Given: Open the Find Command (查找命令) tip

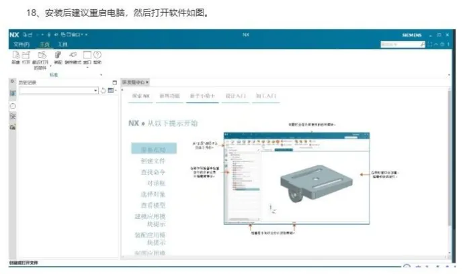Looking at the screenshot, I should (153, 172).
